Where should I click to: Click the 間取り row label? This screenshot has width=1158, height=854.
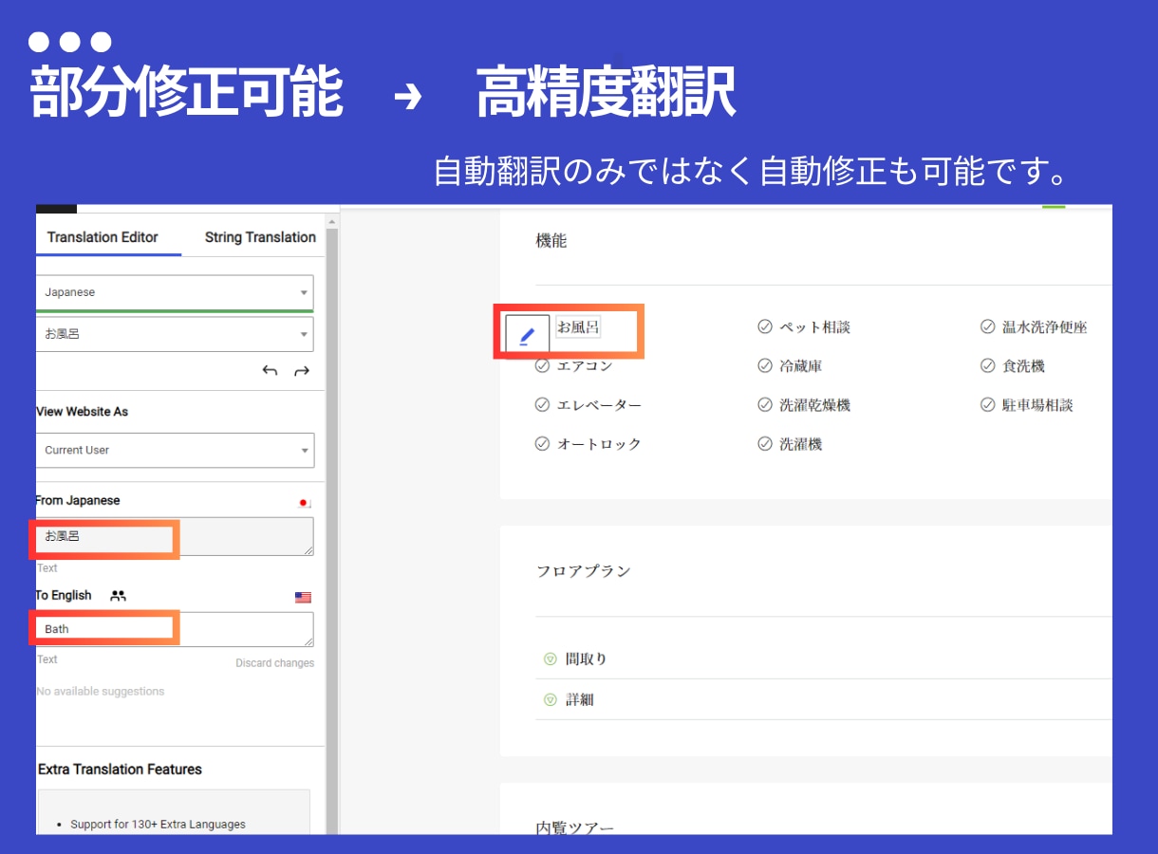click(x=586, y=659)
